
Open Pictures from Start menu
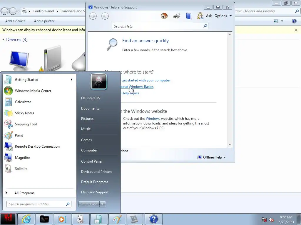[87, 119]
